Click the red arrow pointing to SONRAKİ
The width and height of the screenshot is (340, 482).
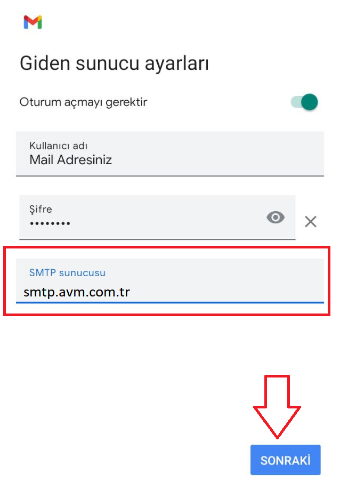277,405
